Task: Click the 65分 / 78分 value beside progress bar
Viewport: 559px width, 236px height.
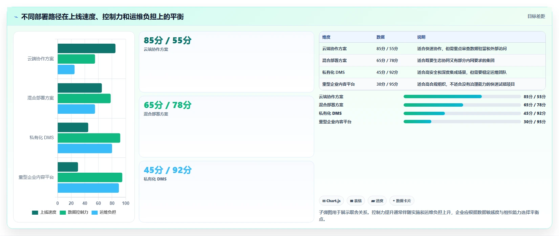Action: click(535, 105)
